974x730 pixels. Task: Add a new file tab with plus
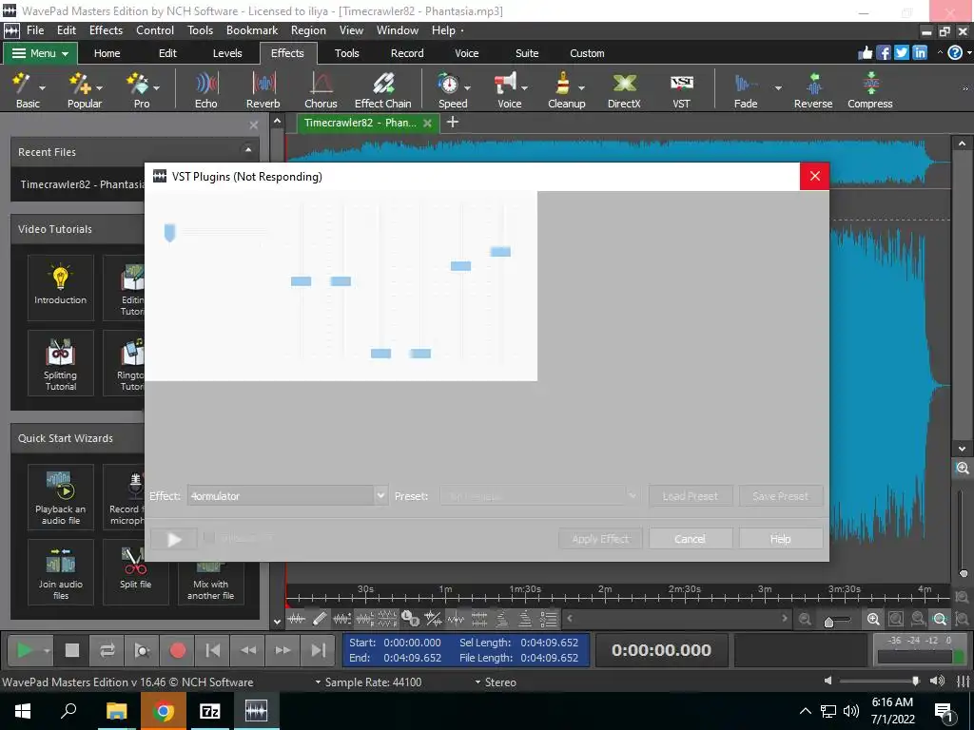click(453, 123)
